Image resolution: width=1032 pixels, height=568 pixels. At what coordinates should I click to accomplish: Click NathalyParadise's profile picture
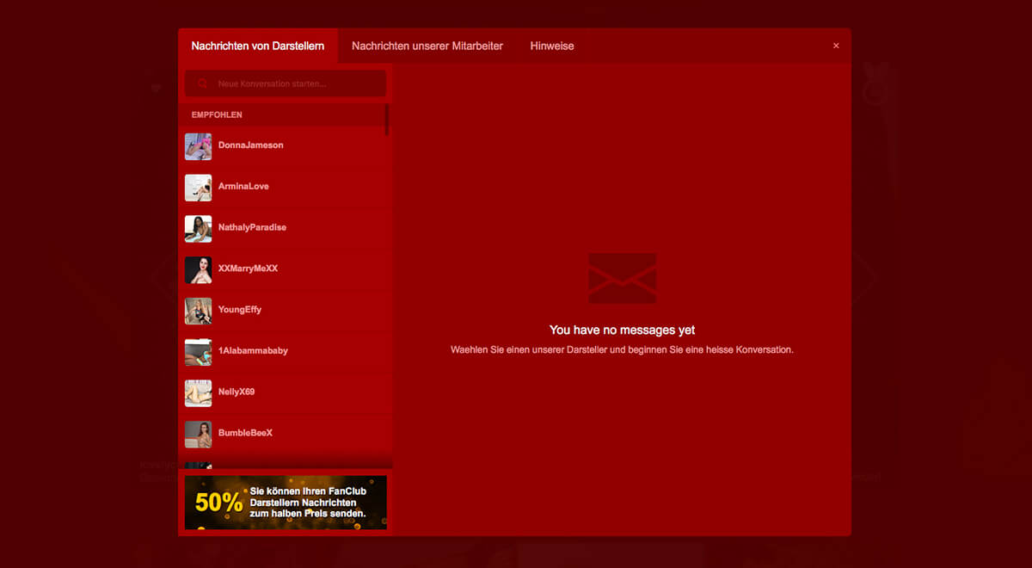[198, 229]
